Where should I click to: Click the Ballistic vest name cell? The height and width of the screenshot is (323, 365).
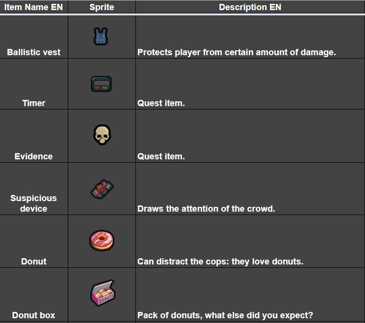pos(34,52)
